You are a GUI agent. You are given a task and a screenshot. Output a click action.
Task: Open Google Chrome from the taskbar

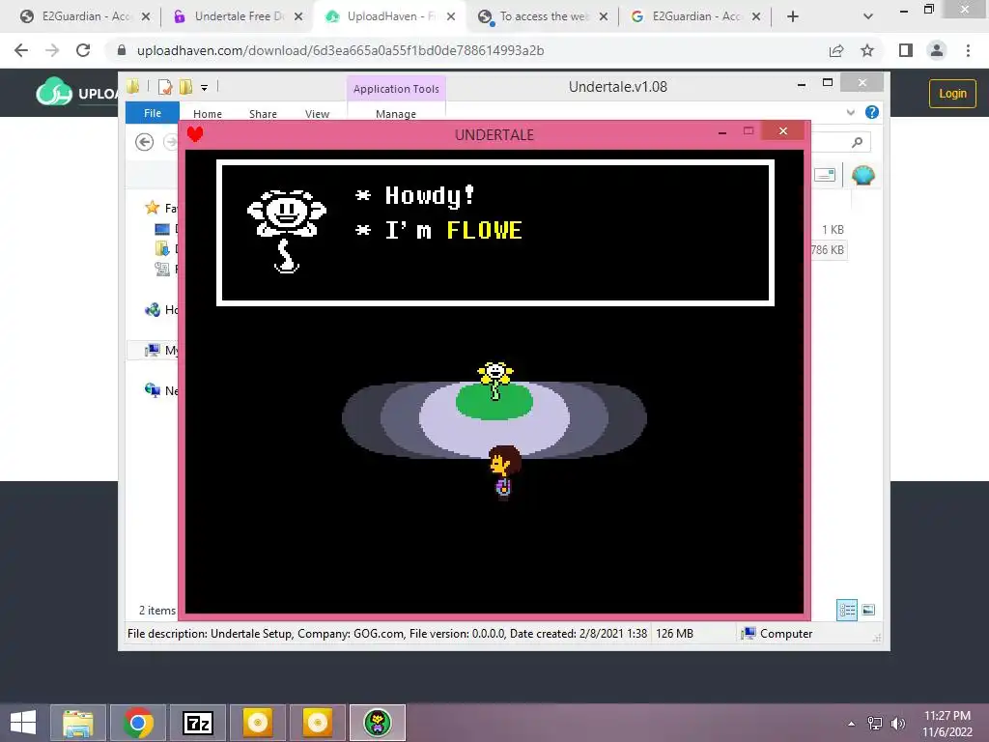click(138, 723)
